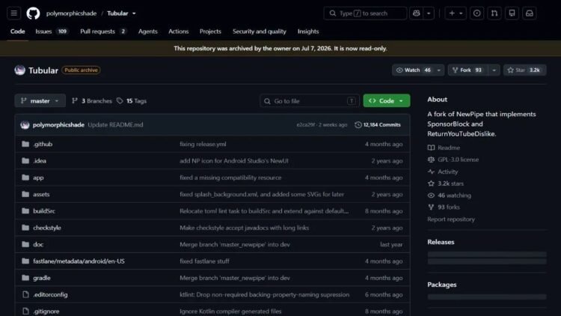
Task: Click the Tubular repository avatar
Action: pos(19,70)
